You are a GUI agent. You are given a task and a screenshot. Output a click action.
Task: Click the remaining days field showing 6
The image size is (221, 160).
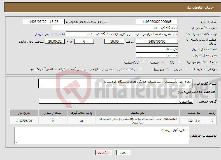(84, 41)
